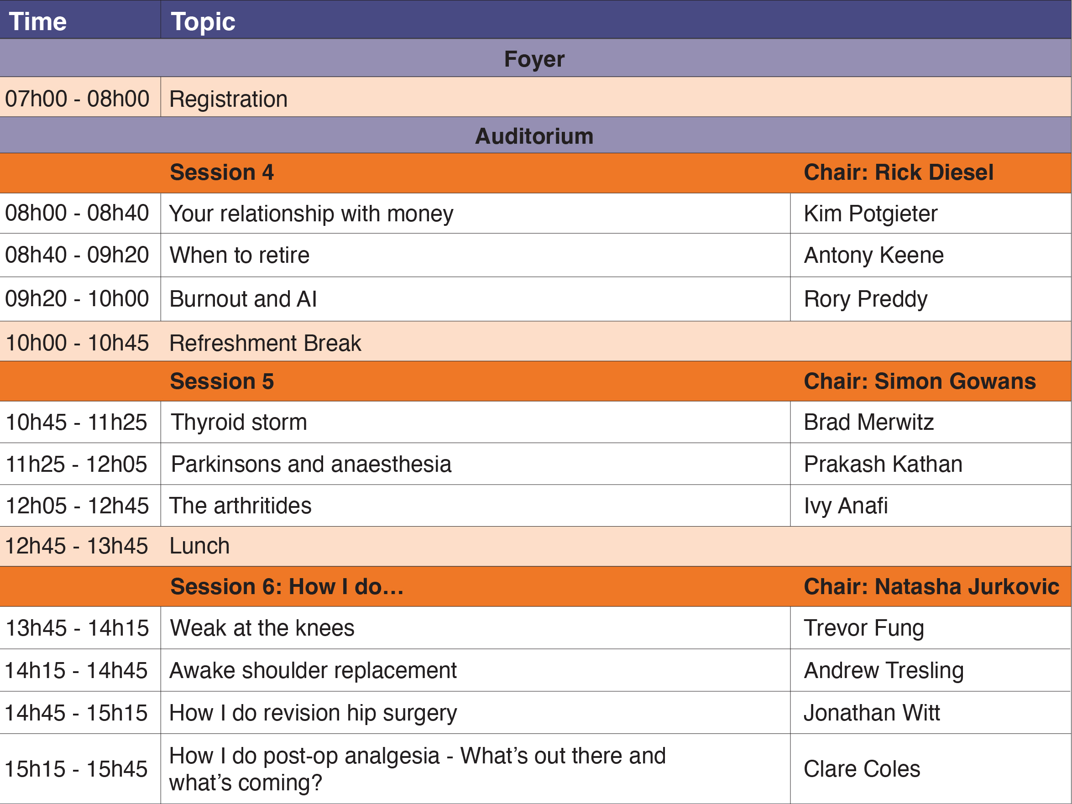1072x804 pixels.
Task: Click the Chair: Simon Gowans label
Action: point(919,381)
